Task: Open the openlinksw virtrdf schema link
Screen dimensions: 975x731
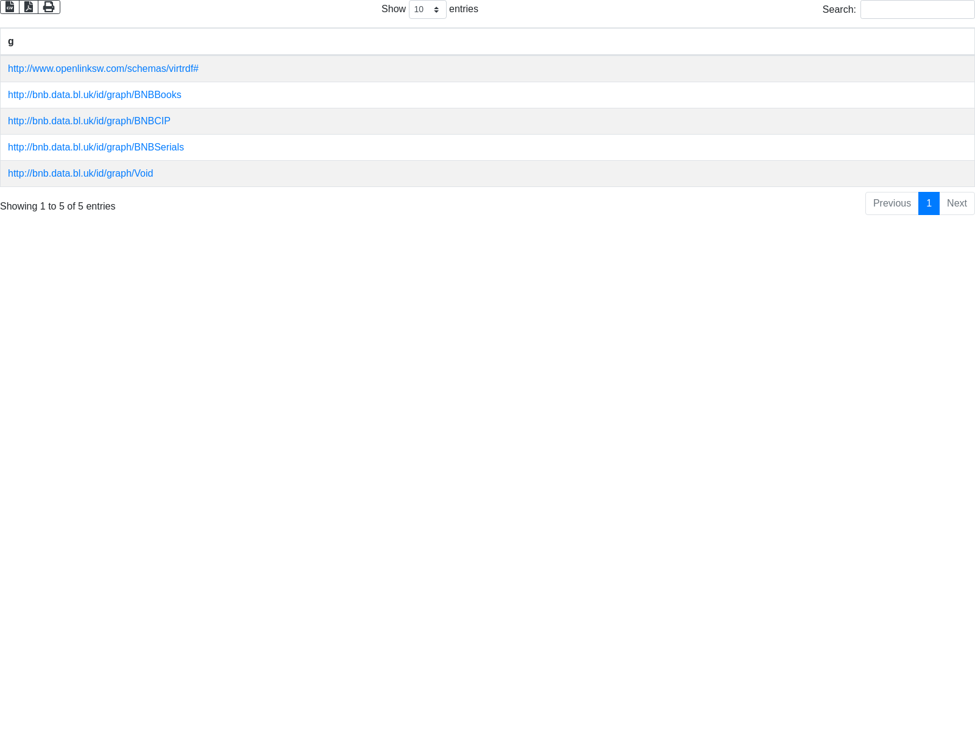Action: click(103, 69)
